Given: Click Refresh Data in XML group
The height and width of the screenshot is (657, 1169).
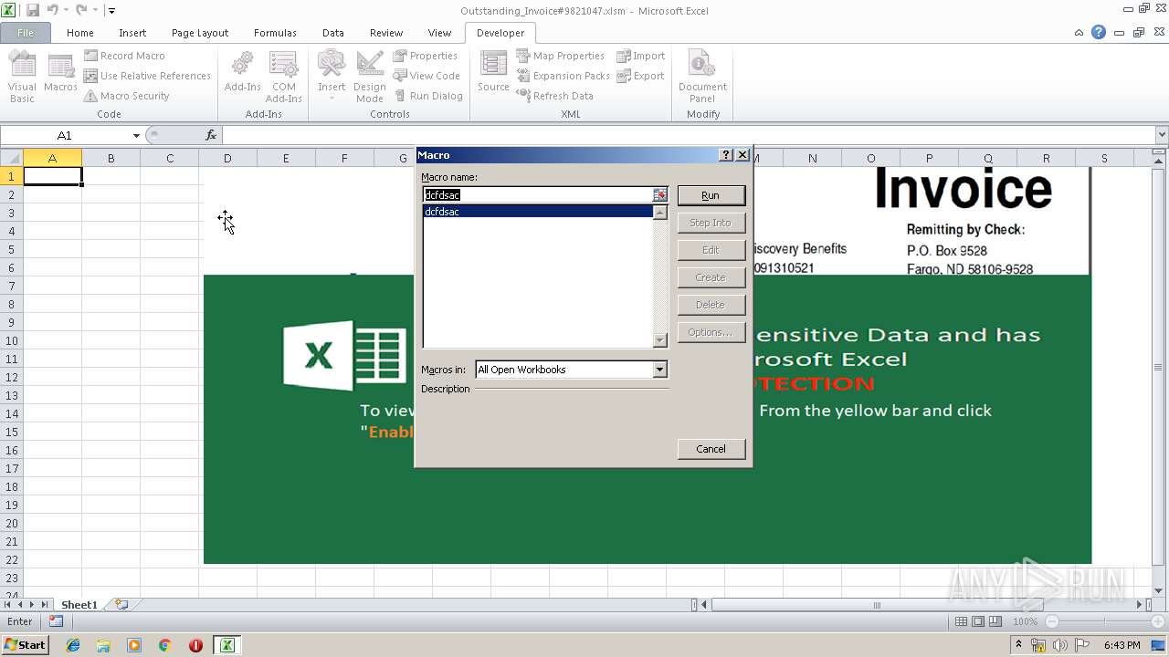Looking at the screenshot, I should pyautogui.click(x=554, y=96).
